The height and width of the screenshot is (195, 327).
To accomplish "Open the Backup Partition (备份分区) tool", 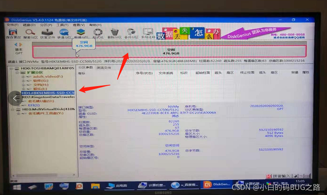I will pos(131,34).
